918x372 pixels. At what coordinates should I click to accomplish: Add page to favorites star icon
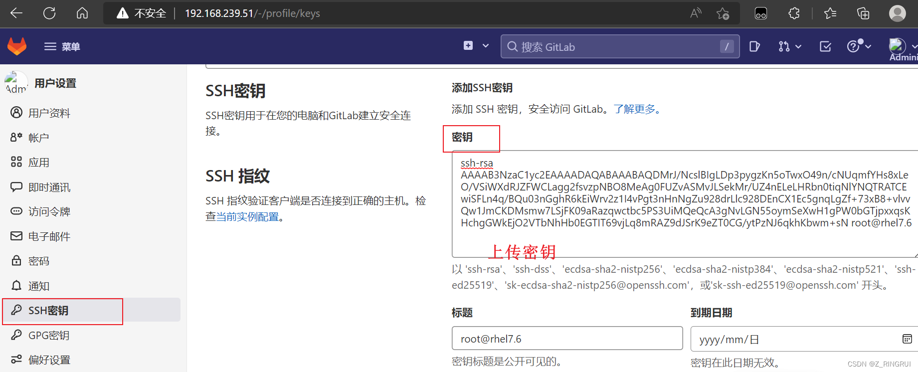723,13
